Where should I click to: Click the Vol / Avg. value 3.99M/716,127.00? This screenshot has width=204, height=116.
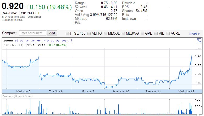[104, 15]
